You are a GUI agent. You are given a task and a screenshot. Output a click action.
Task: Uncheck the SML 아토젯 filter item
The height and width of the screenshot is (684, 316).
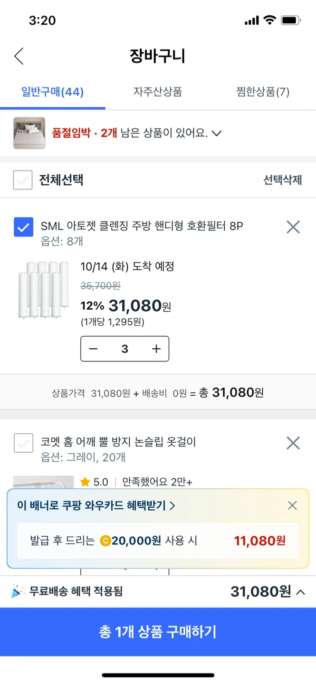tap(23, 227)
